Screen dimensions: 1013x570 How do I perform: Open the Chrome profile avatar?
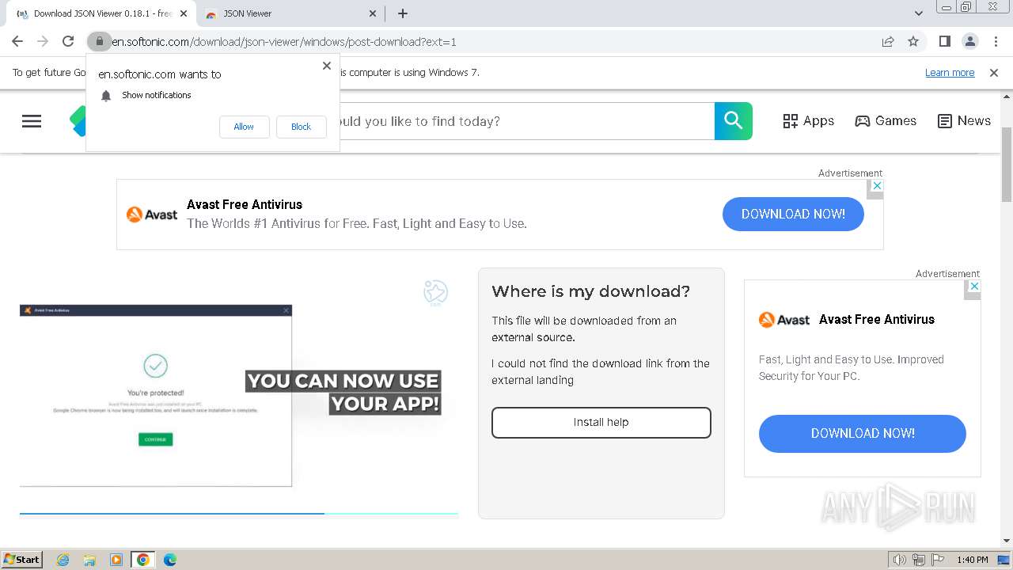point(969,41)
